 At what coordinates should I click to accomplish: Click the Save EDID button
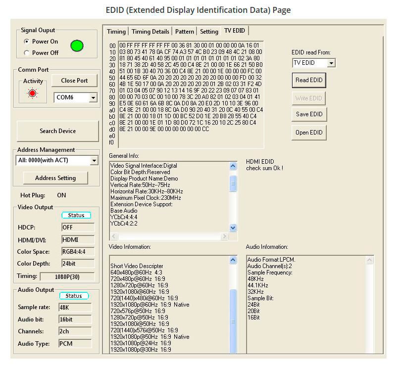309,114
